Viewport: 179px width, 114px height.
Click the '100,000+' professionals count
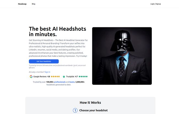50,82
